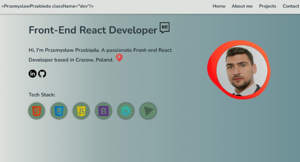Click the Front-End React Developer heading
This screenshot has width=300, height=162.
pyautogui.click(x=93, y=30)
